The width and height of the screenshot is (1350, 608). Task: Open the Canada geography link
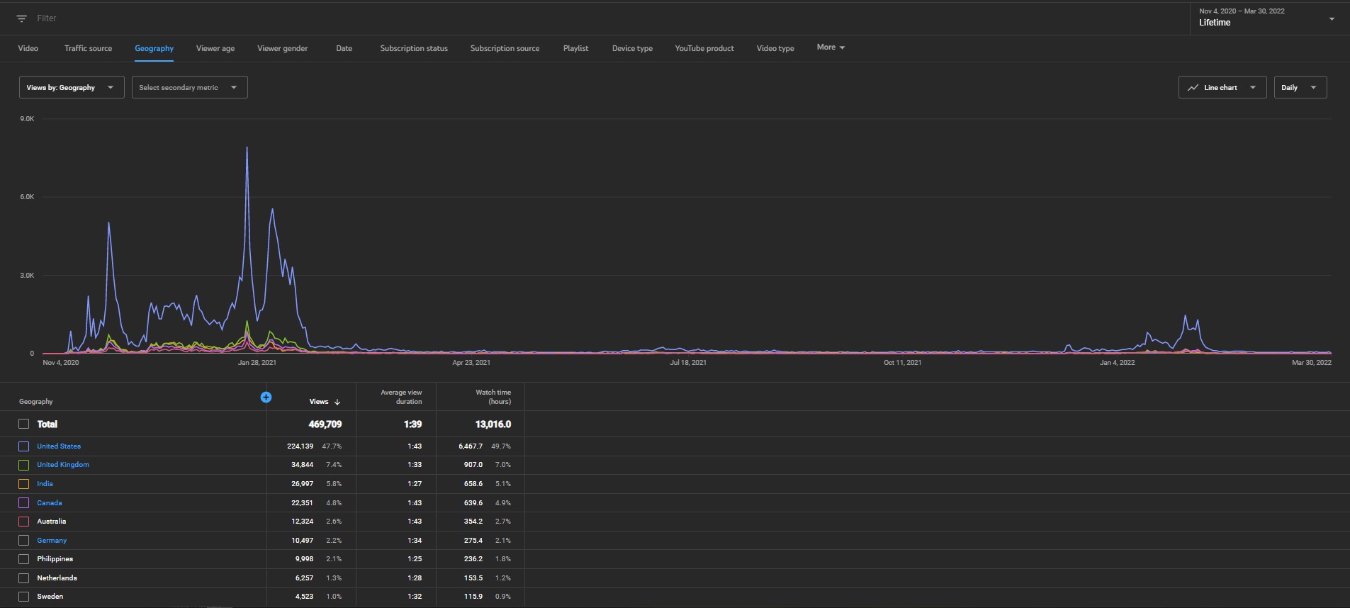coord(50,502)
